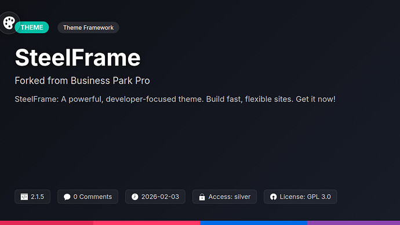
Task: Click the clock icon by the date
Action: tap(134, 197)
